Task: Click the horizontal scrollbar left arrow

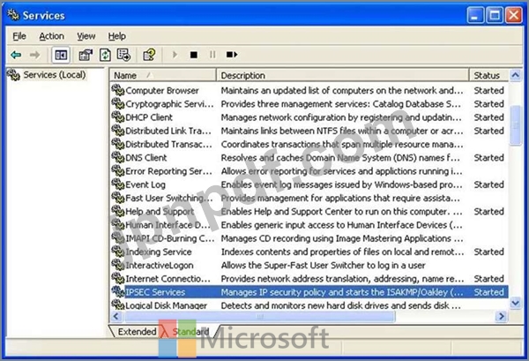Action: (x=116, y=316)
